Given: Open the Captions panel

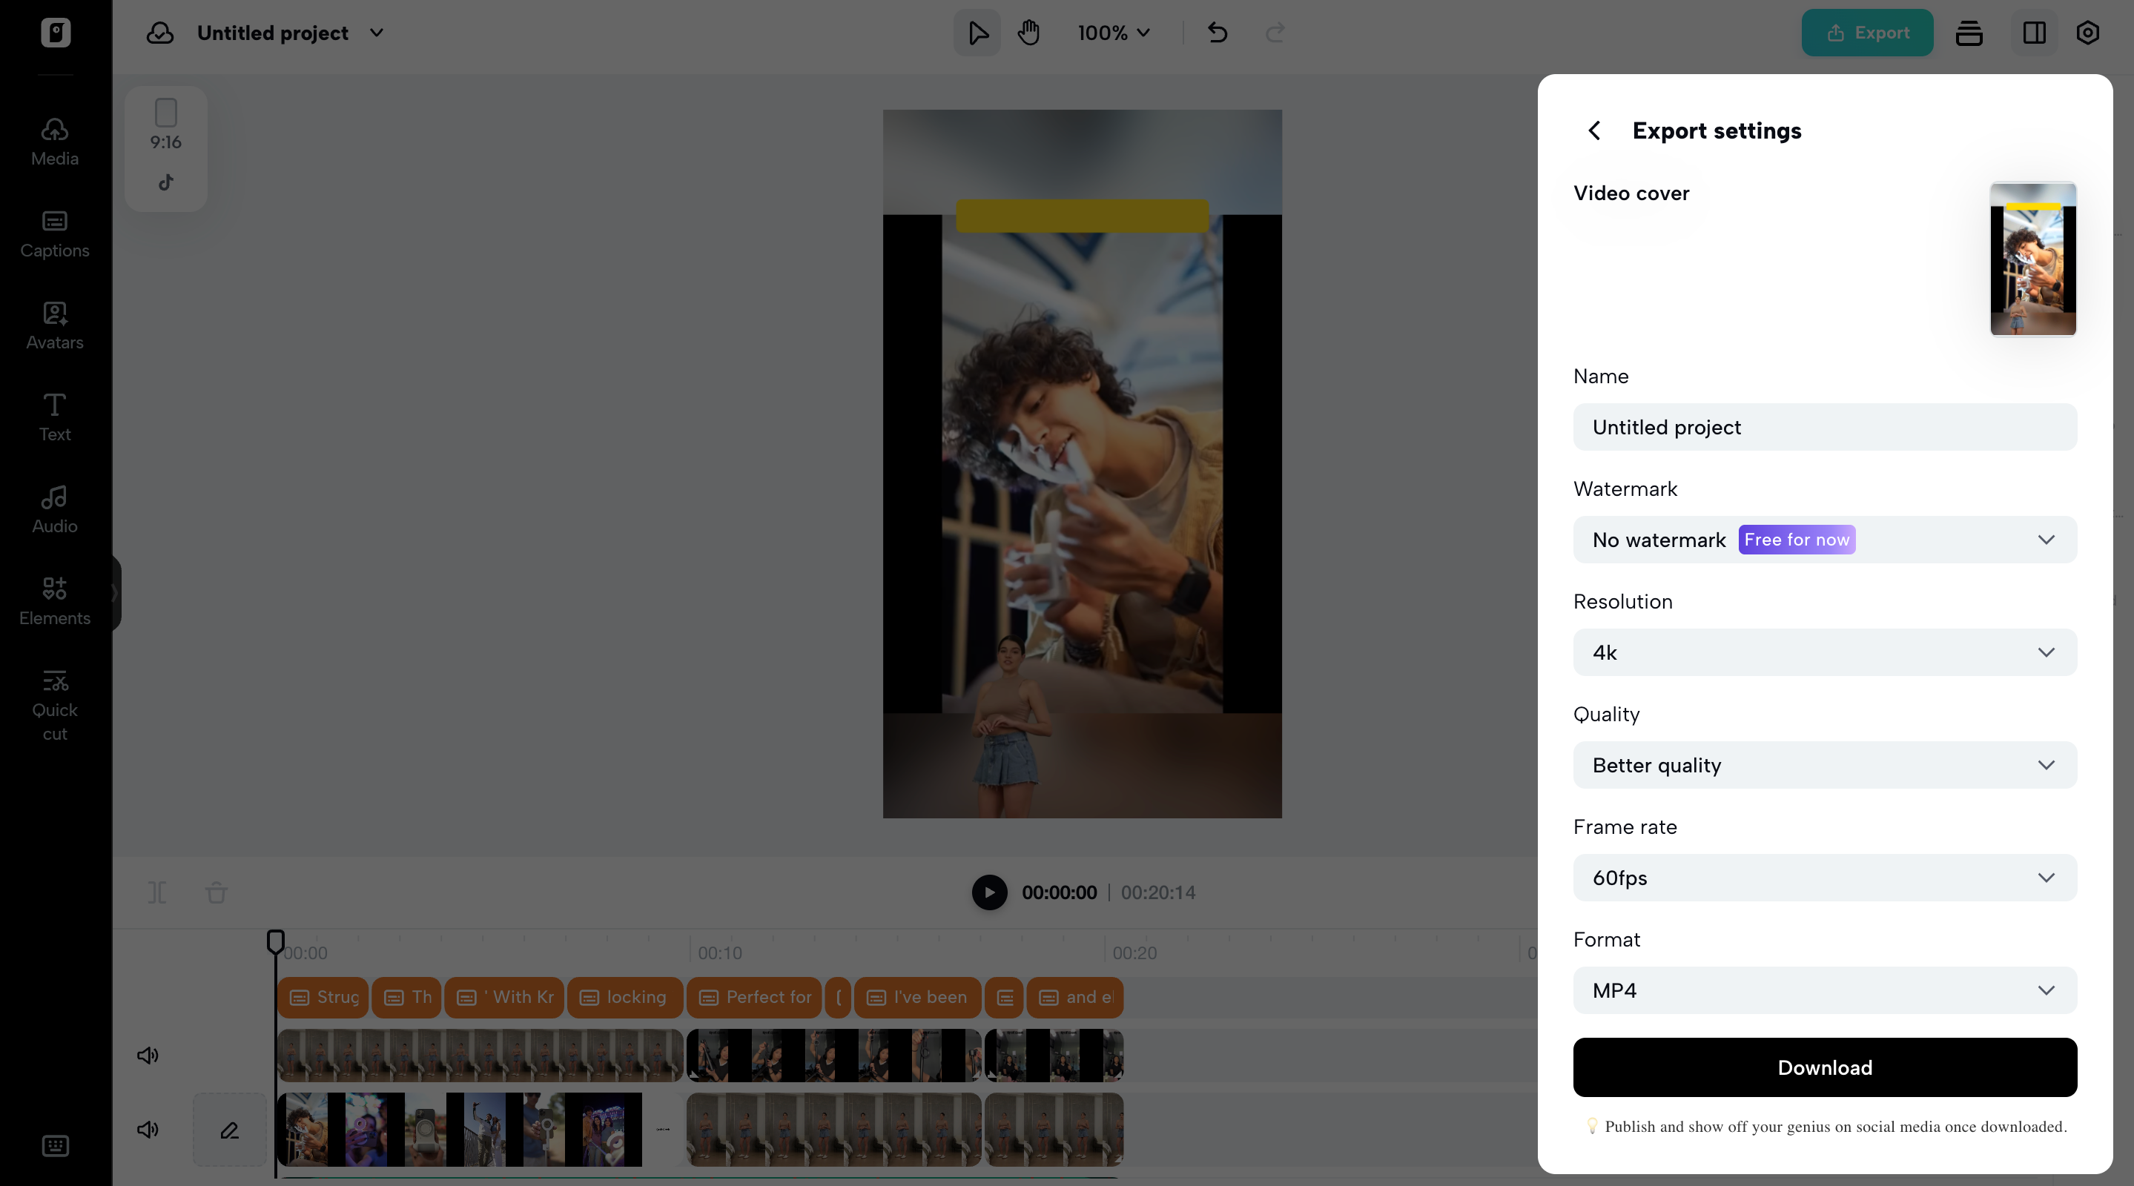Looking at the screenshot, I should (x=55, y=233).
